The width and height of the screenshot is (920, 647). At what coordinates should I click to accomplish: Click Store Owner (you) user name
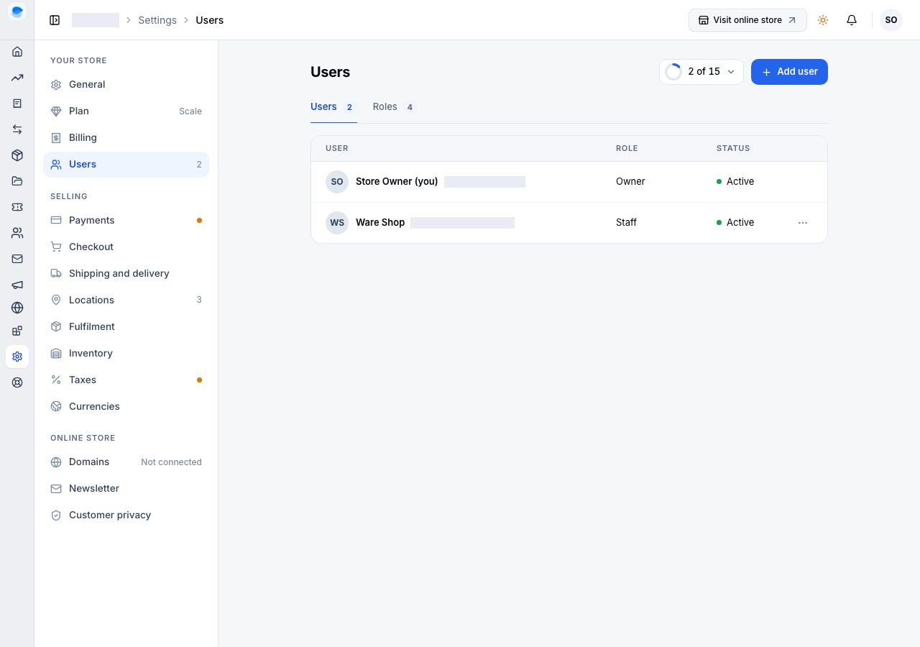[397, 182]
